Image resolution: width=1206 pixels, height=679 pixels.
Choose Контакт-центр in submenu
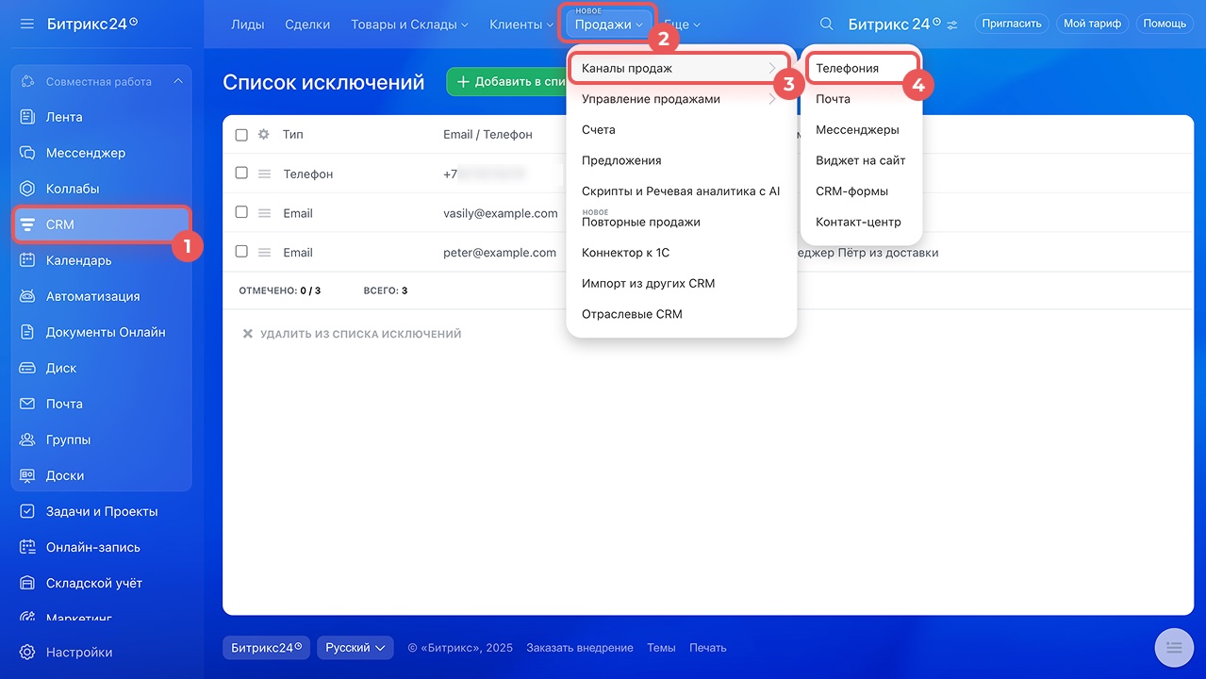point(861,222)
